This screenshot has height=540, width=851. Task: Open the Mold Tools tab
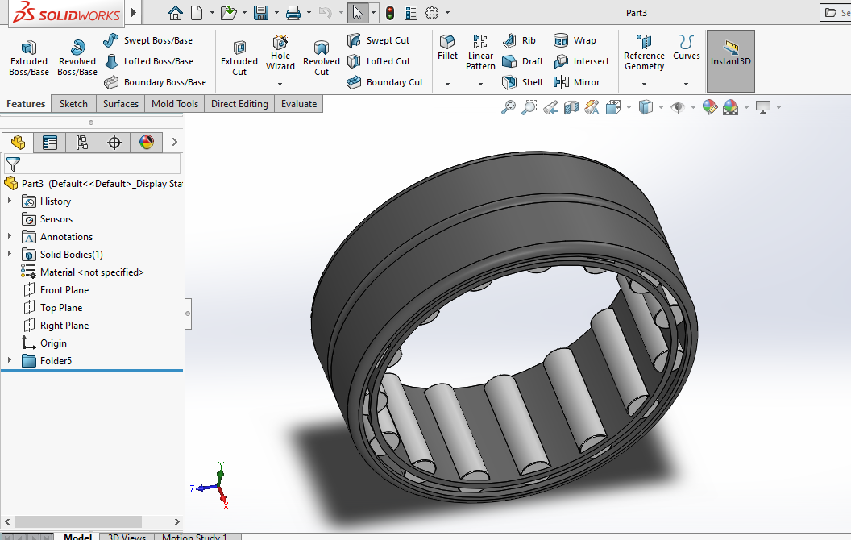click(175, 104)
